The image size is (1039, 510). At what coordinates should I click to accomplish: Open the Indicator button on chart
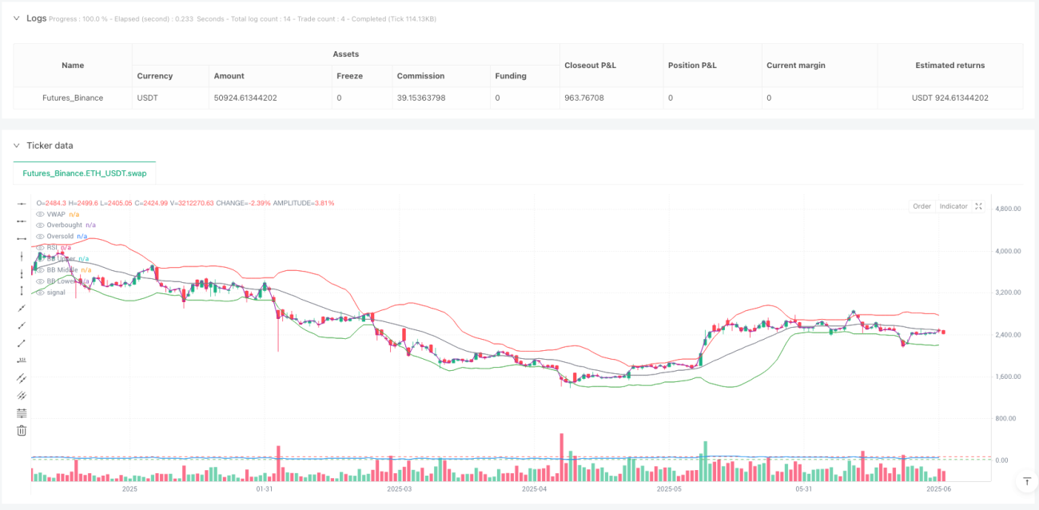tap(953, 206)
